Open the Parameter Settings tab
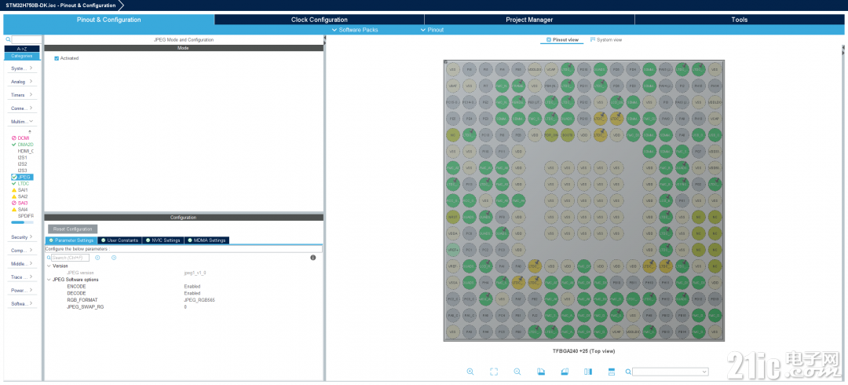The image size is (848, 385). pos(71,240)
